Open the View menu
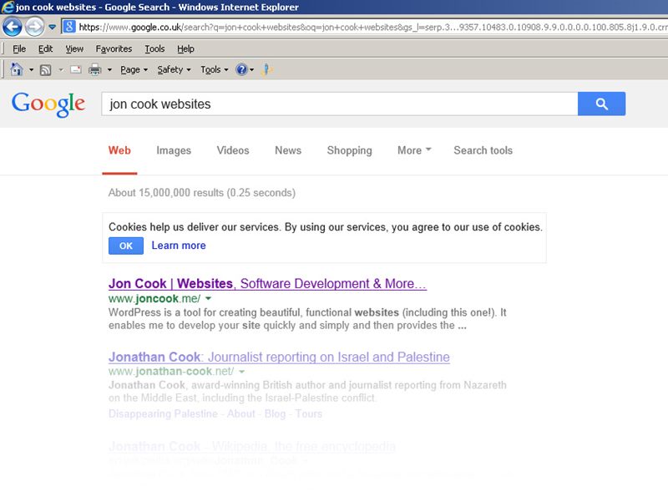 tap(74, 49)
